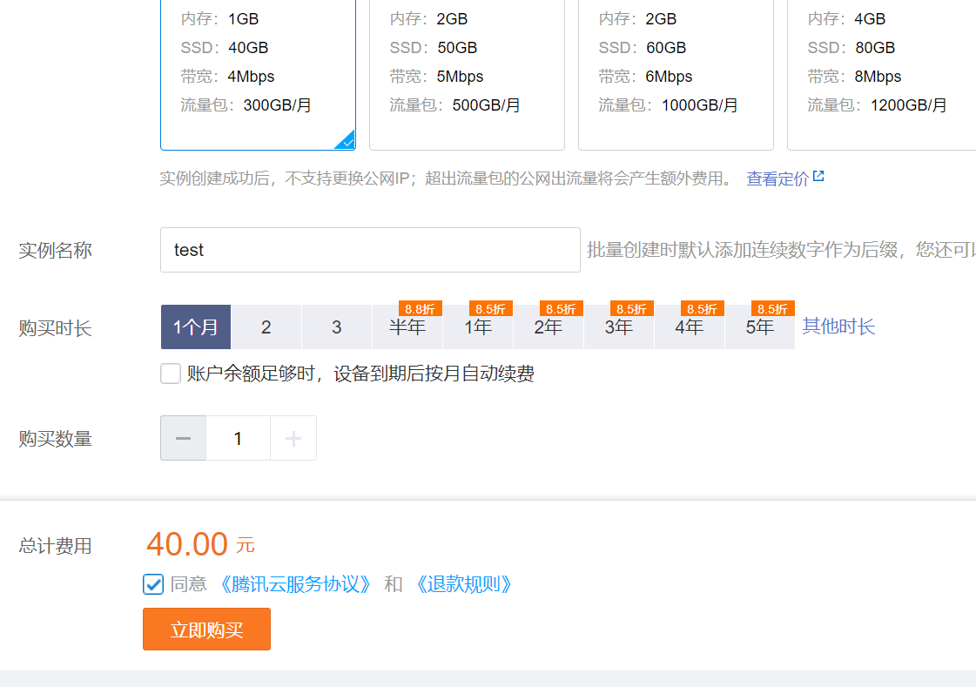Uncheck the service agreement consent checkbox

153,584
